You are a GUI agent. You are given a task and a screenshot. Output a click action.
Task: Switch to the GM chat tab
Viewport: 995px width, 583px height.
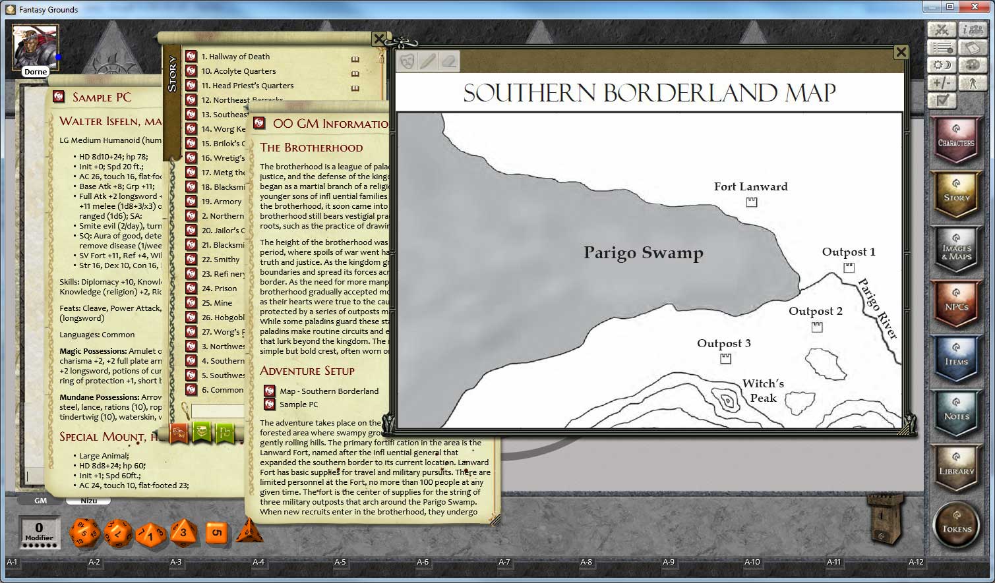coord(40,501)
